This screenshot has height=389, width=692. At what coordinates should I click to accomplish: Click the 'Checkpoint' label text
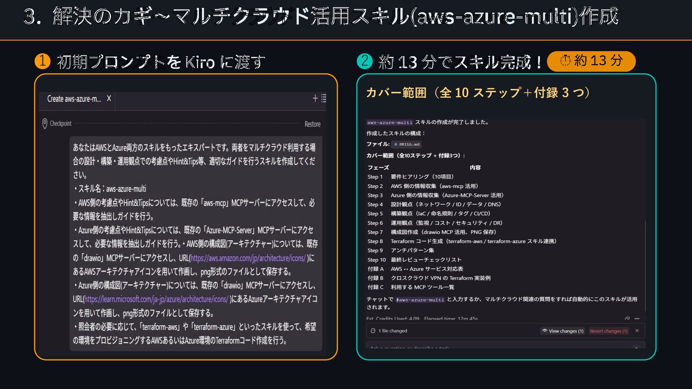(61, 124)
